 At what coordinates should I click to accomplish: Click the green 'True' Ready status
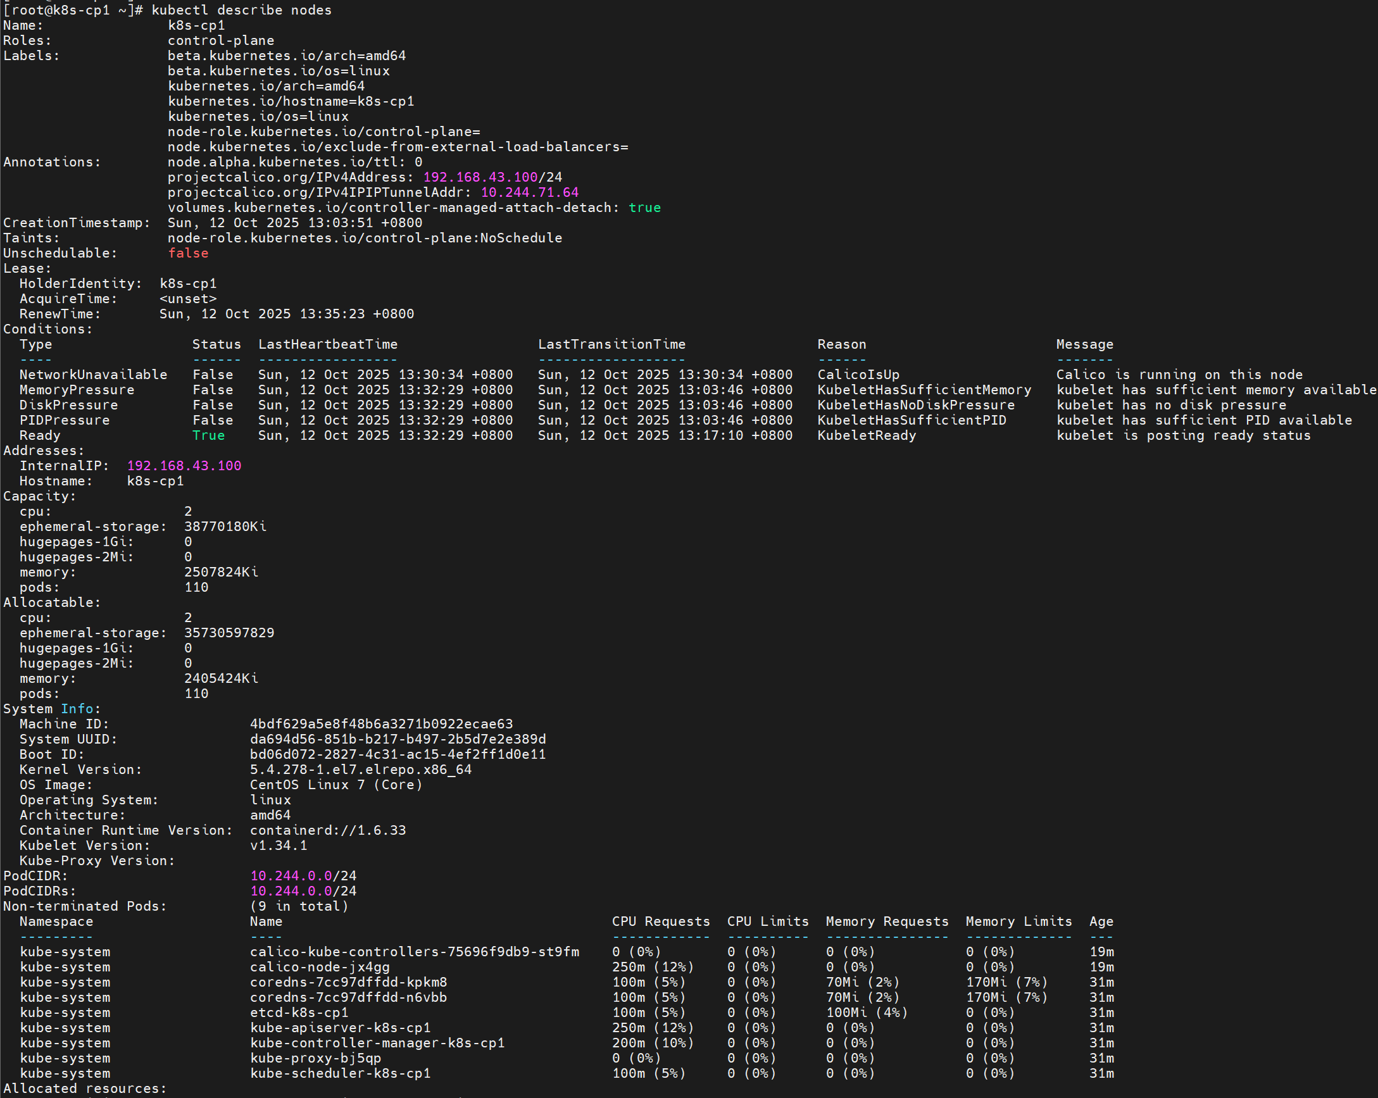tap(208, 435)
